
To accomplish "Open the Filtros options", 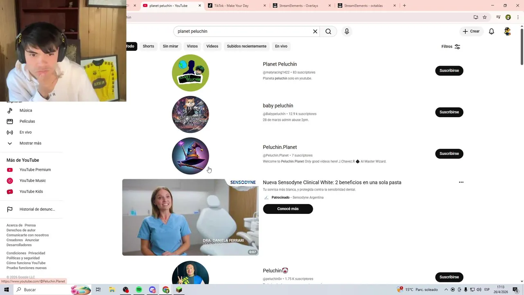I will 451,47.
